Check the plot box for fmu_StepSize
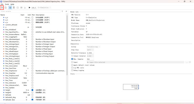The image size is (194, 104). (x=33, y=73)
